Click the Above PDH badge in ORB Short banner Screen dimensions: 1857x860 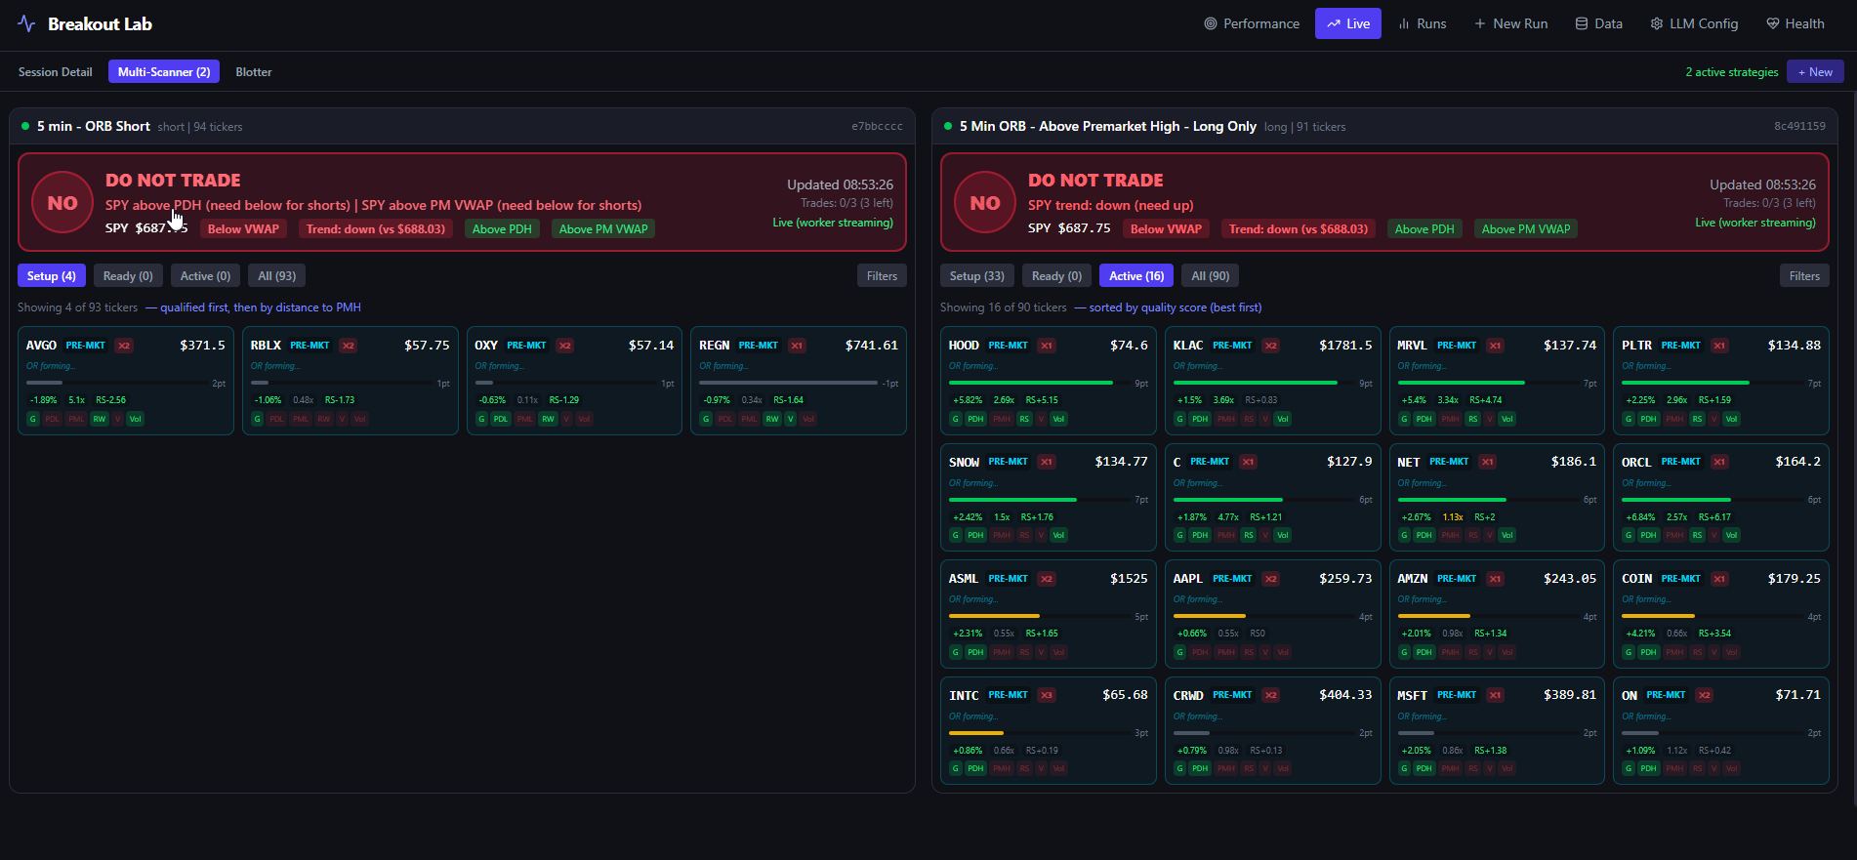(x=502, y=229)
